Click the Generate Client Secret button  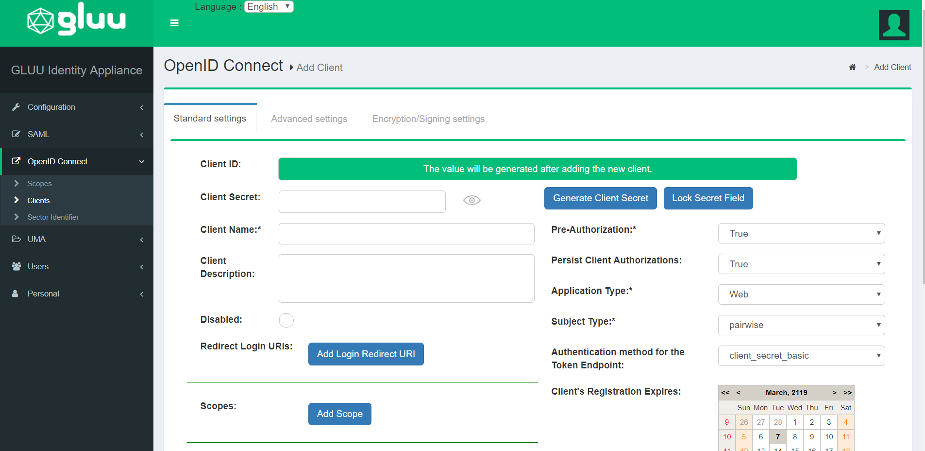(x=600, y=198)
